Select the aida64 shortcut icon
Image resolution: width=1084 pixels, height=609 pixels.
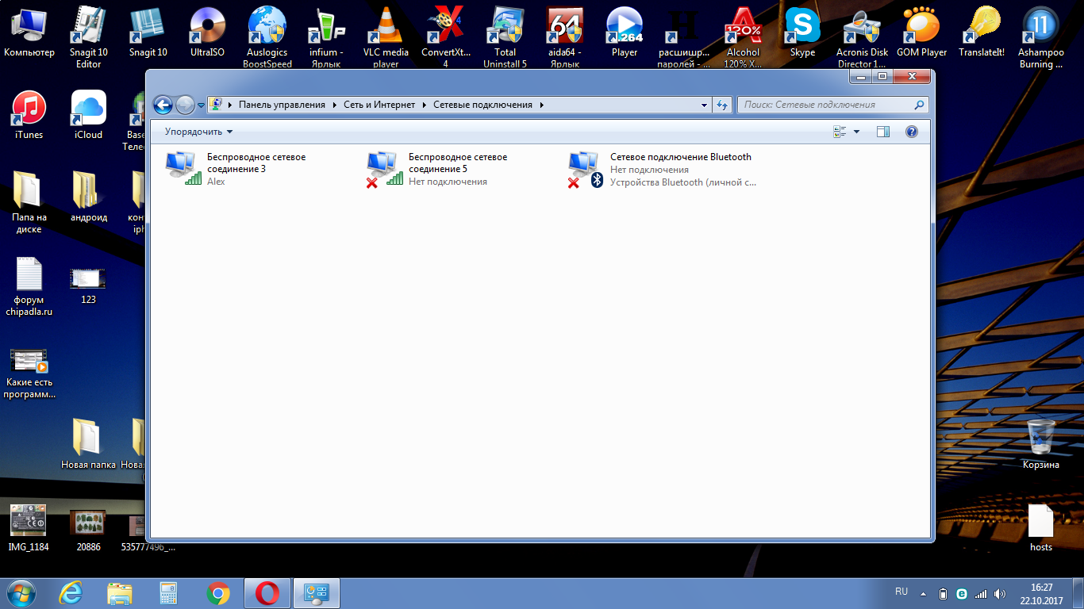(565, 36)
